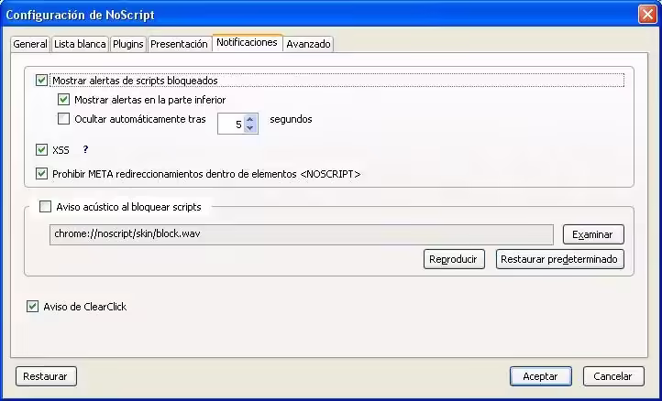The image size is (662, 401).
Task: Open the Avanzado tab
Action: point(308,44)
